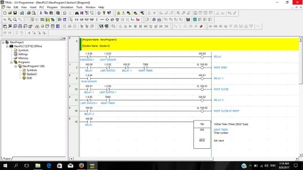Toggle the grid display button
Screen dimensions: 303x170
coord(27,20)
